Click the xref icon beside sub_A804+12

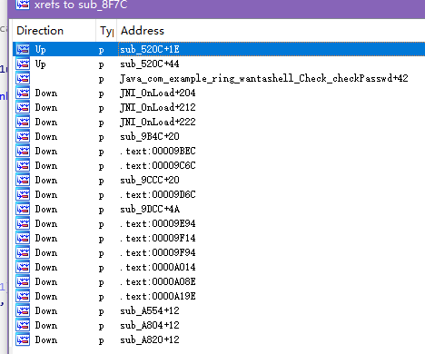pos(23,325)
